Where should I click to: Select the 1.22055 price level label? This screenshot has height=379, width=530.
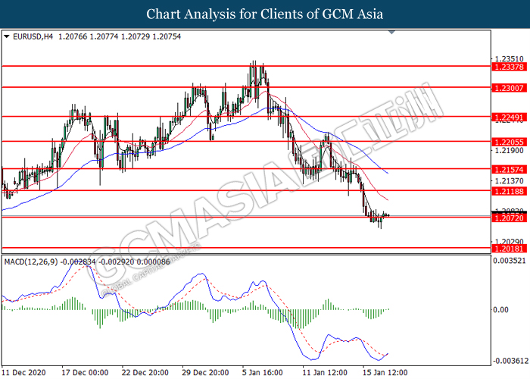point(509,143)
